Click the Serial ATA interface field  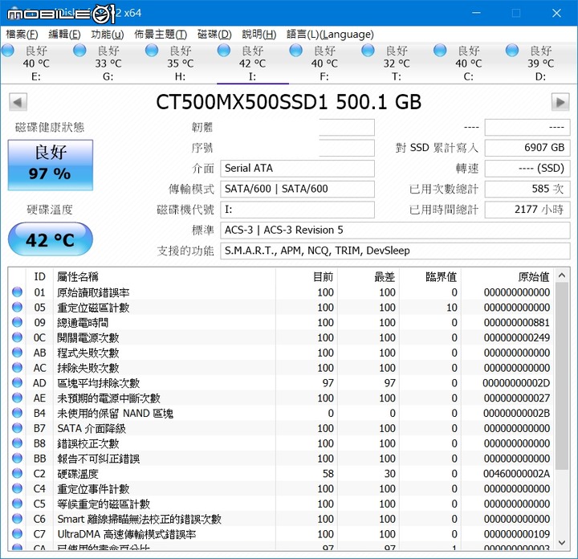(298, 169)
